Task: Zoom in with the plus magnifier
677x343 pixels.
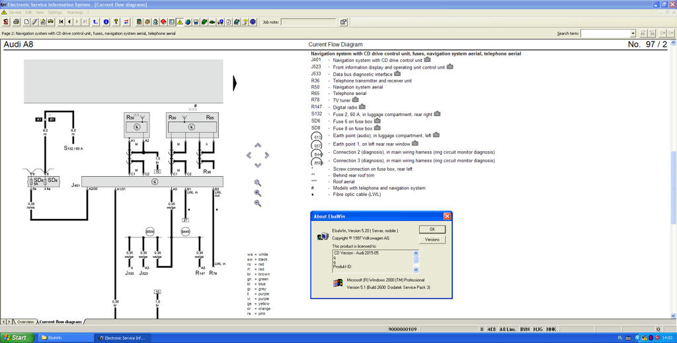Action: pos(258,193)
